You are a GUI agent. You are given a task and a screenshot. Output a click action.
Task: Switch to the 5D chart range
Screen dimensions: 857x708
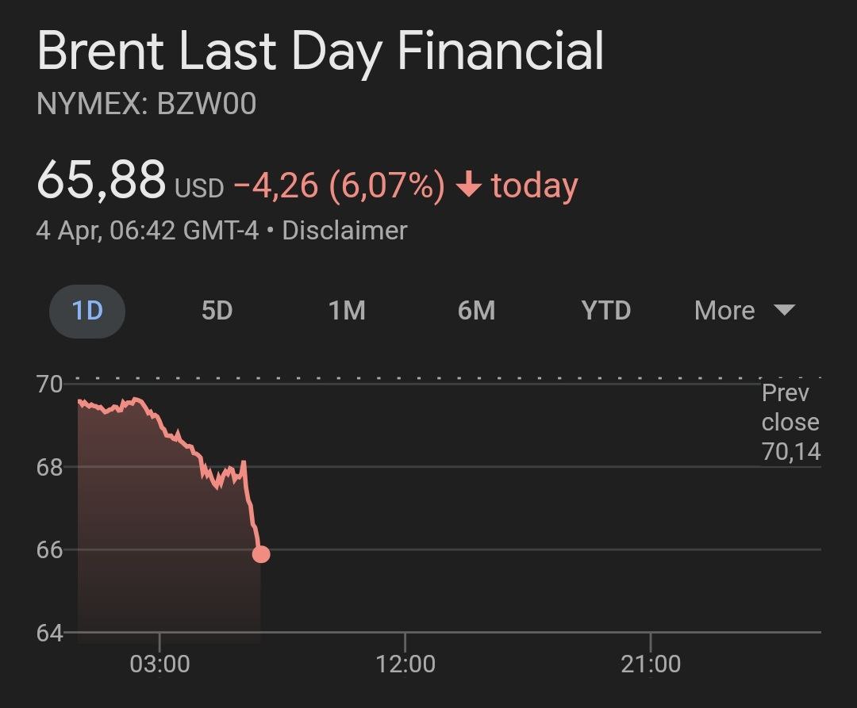coord(217,310)
